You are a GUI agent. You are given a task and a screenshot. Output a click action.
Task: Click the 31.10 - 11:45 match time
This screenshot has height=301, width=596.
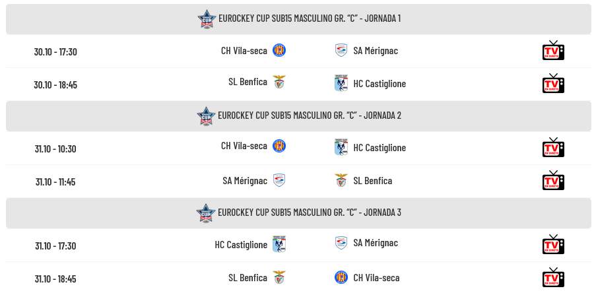pos(55,182)
